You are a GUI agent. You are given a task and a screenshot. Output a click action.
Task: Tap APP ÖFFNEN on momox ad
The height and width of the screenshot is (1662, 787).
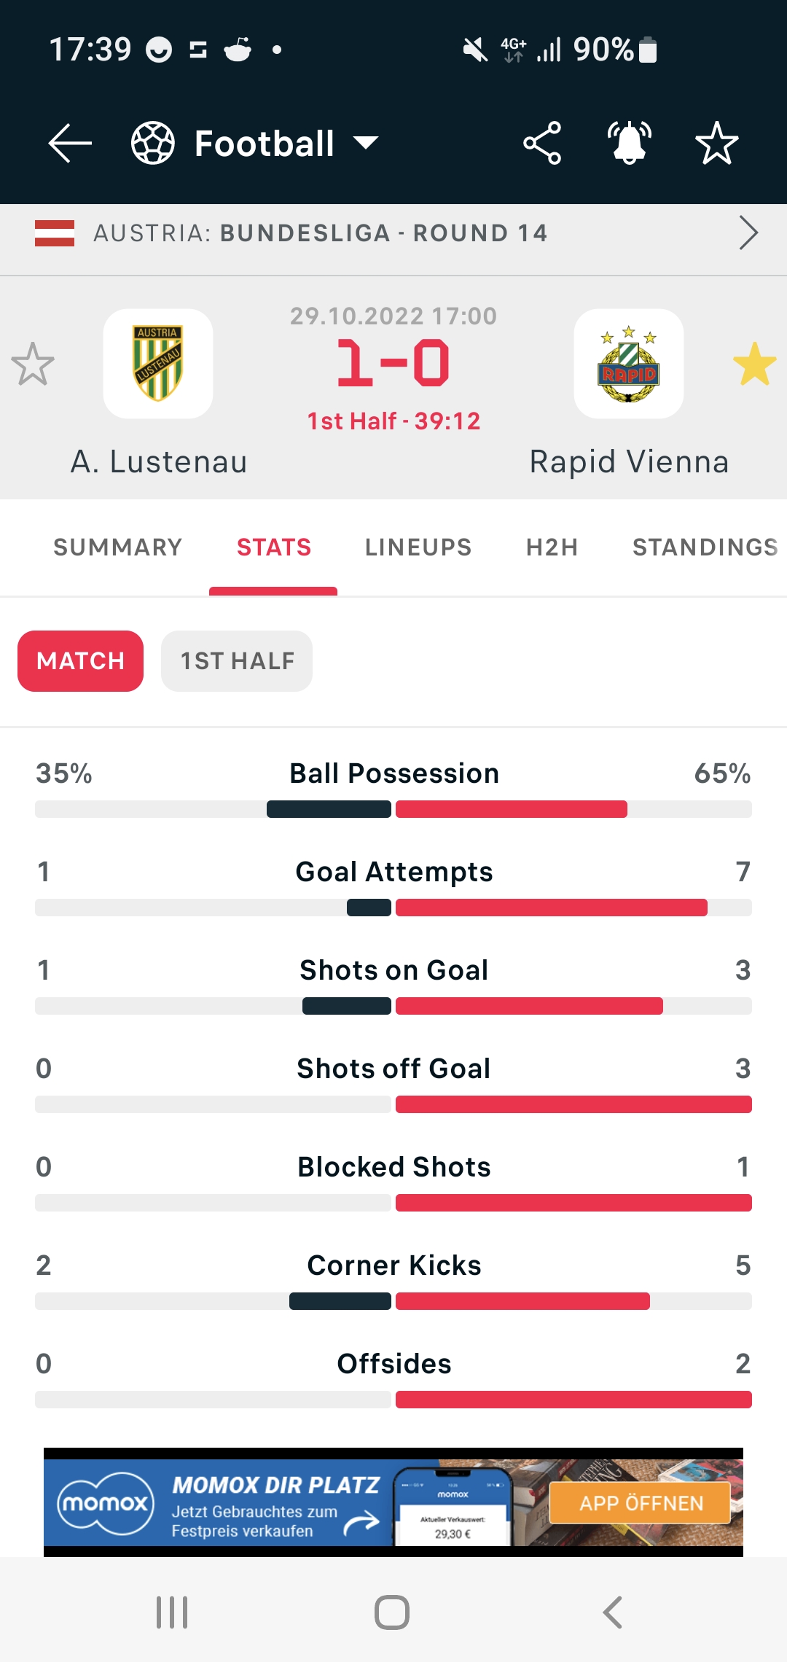pos(640,1503)
